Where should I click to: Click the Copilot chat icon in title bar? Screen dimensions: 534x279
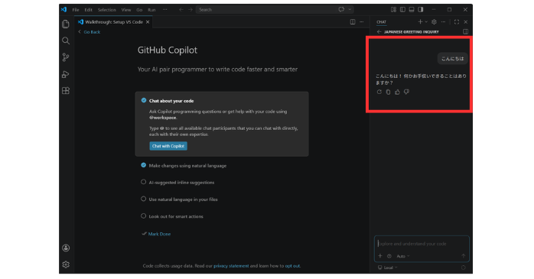[x=341, y=9]
